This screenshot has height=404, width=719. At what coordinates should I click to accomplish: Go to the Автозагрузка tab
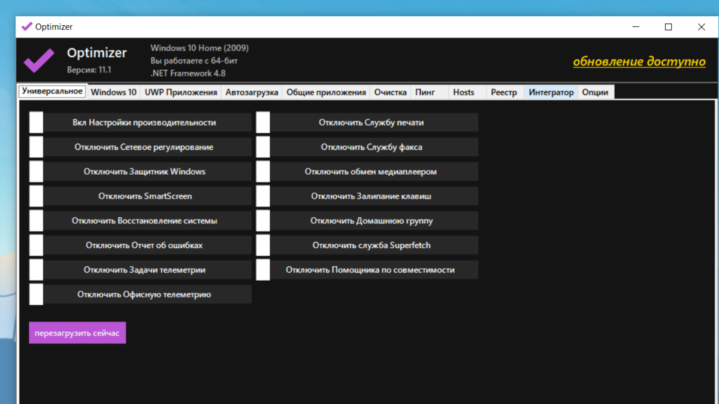pyautogui.click(x=252, y=92)
